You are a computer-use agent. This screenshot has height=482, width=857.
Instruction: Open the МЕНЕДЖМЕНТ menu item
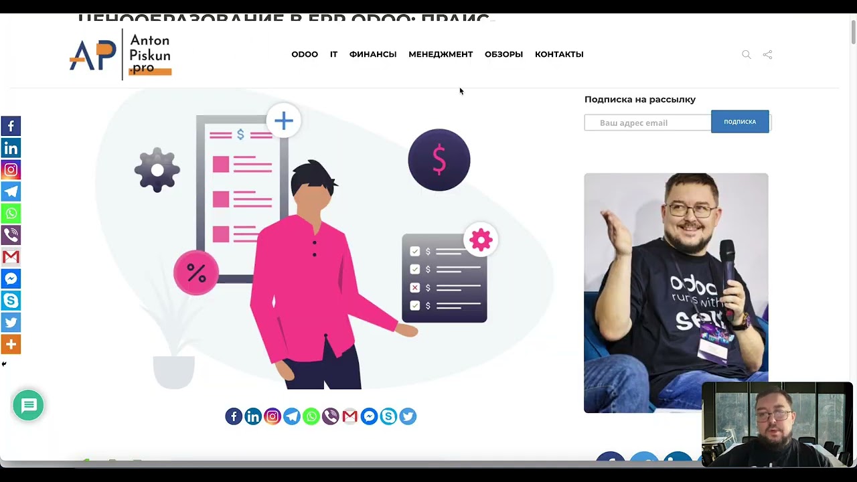(441, 54)
